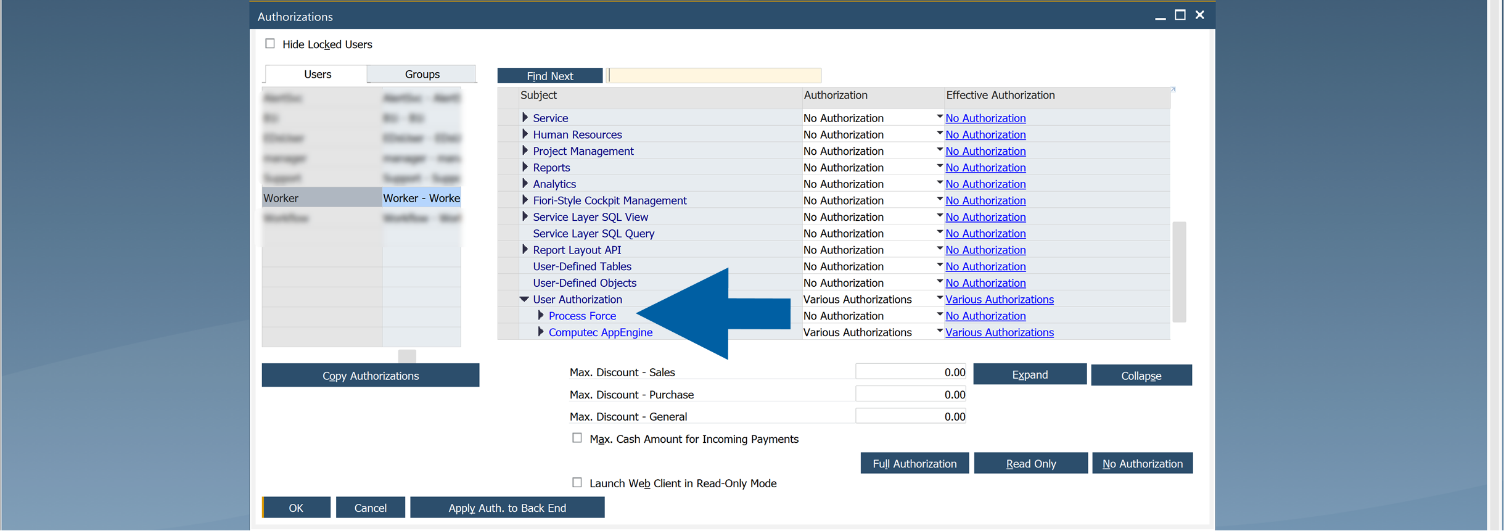Open Authorization dropdown for Process Force
Viewport: 1504px width, 531px height.
coord(939,315)
